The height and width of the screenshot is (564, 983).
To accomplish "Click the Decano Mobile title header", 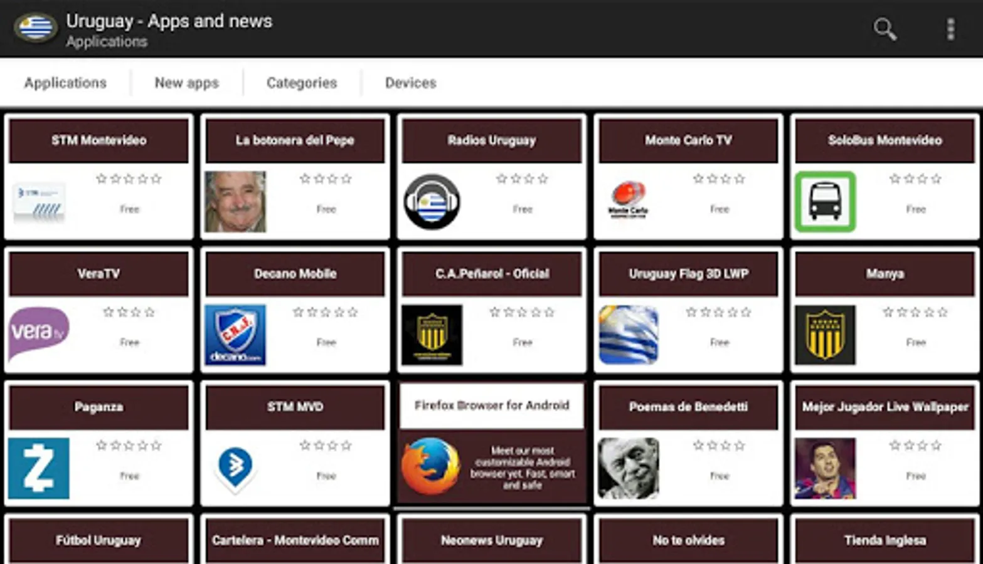I will pyautogui.click(x=295, y=274).
